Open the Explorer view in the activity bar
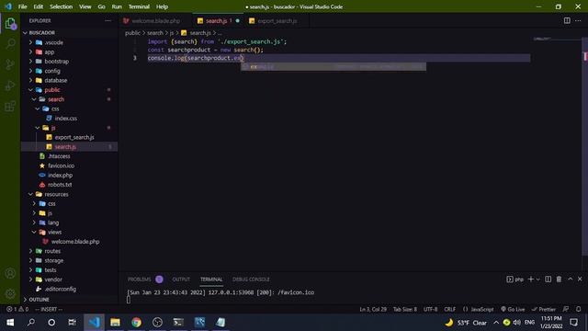This screenshot has width=588, height=331. click(10, 24)
